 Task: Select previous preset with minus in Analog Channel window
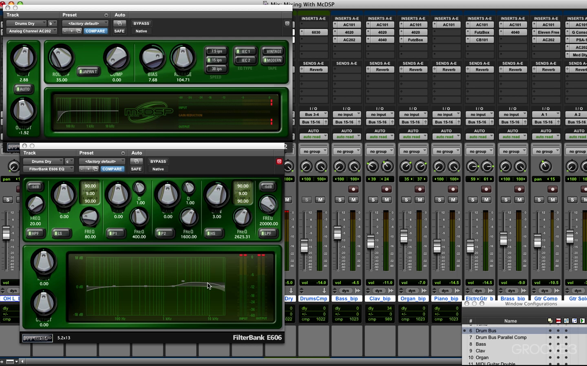point(65,31)
